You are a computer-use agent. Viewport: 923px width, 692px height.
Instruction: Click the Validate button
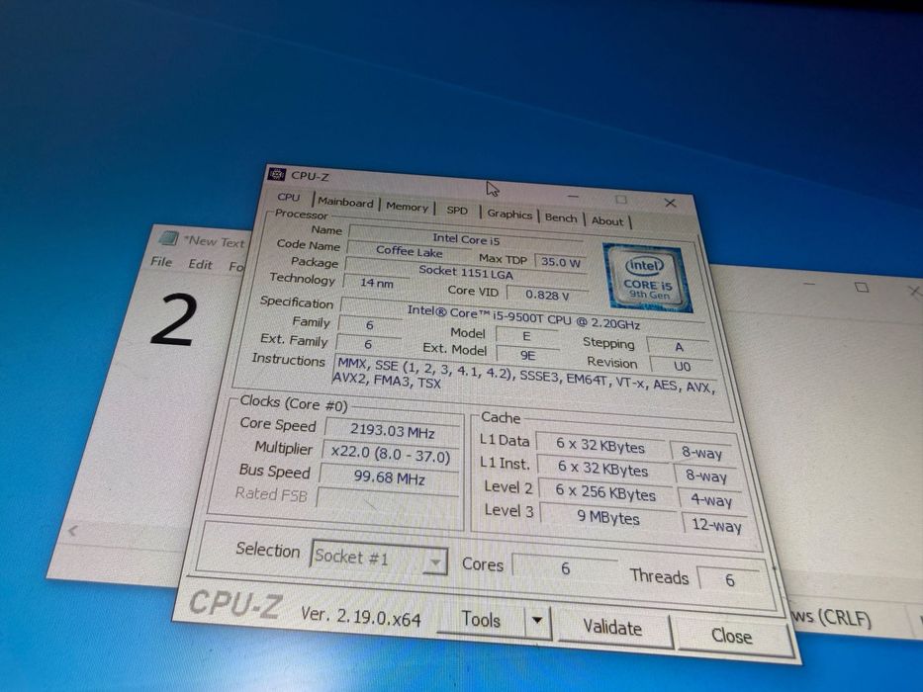click(612, 628)
